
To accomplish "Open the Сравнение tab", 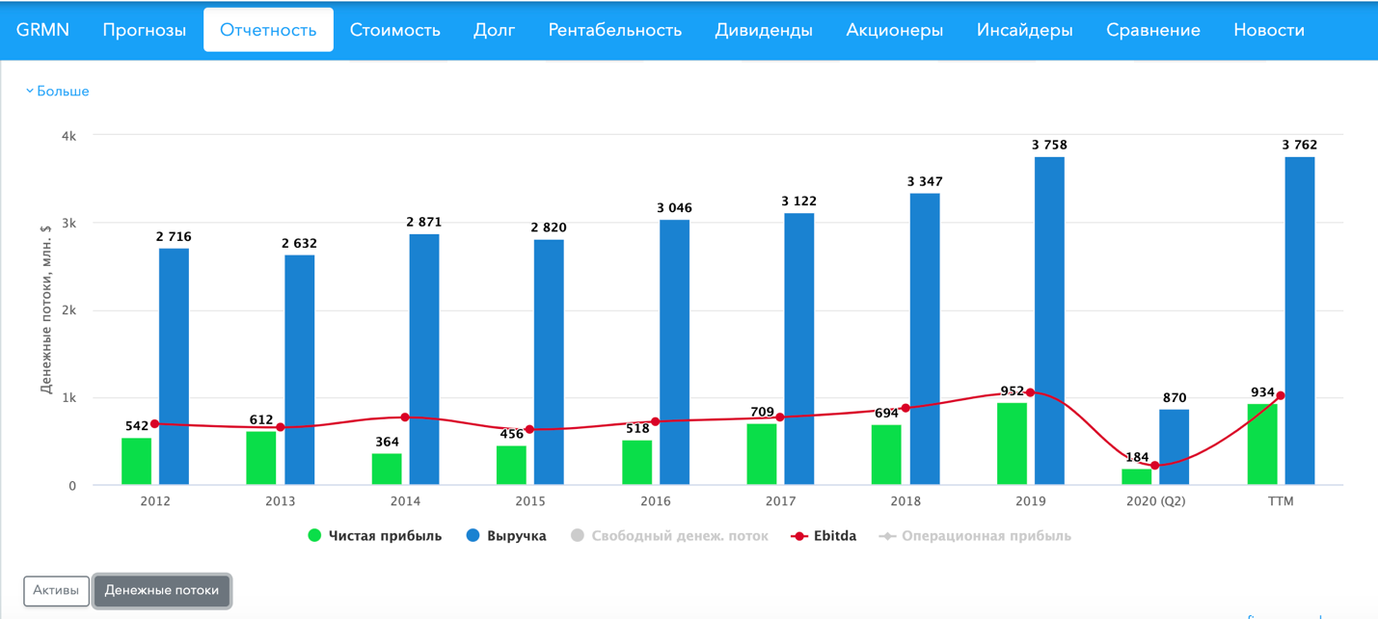I will coord(1152,30).
